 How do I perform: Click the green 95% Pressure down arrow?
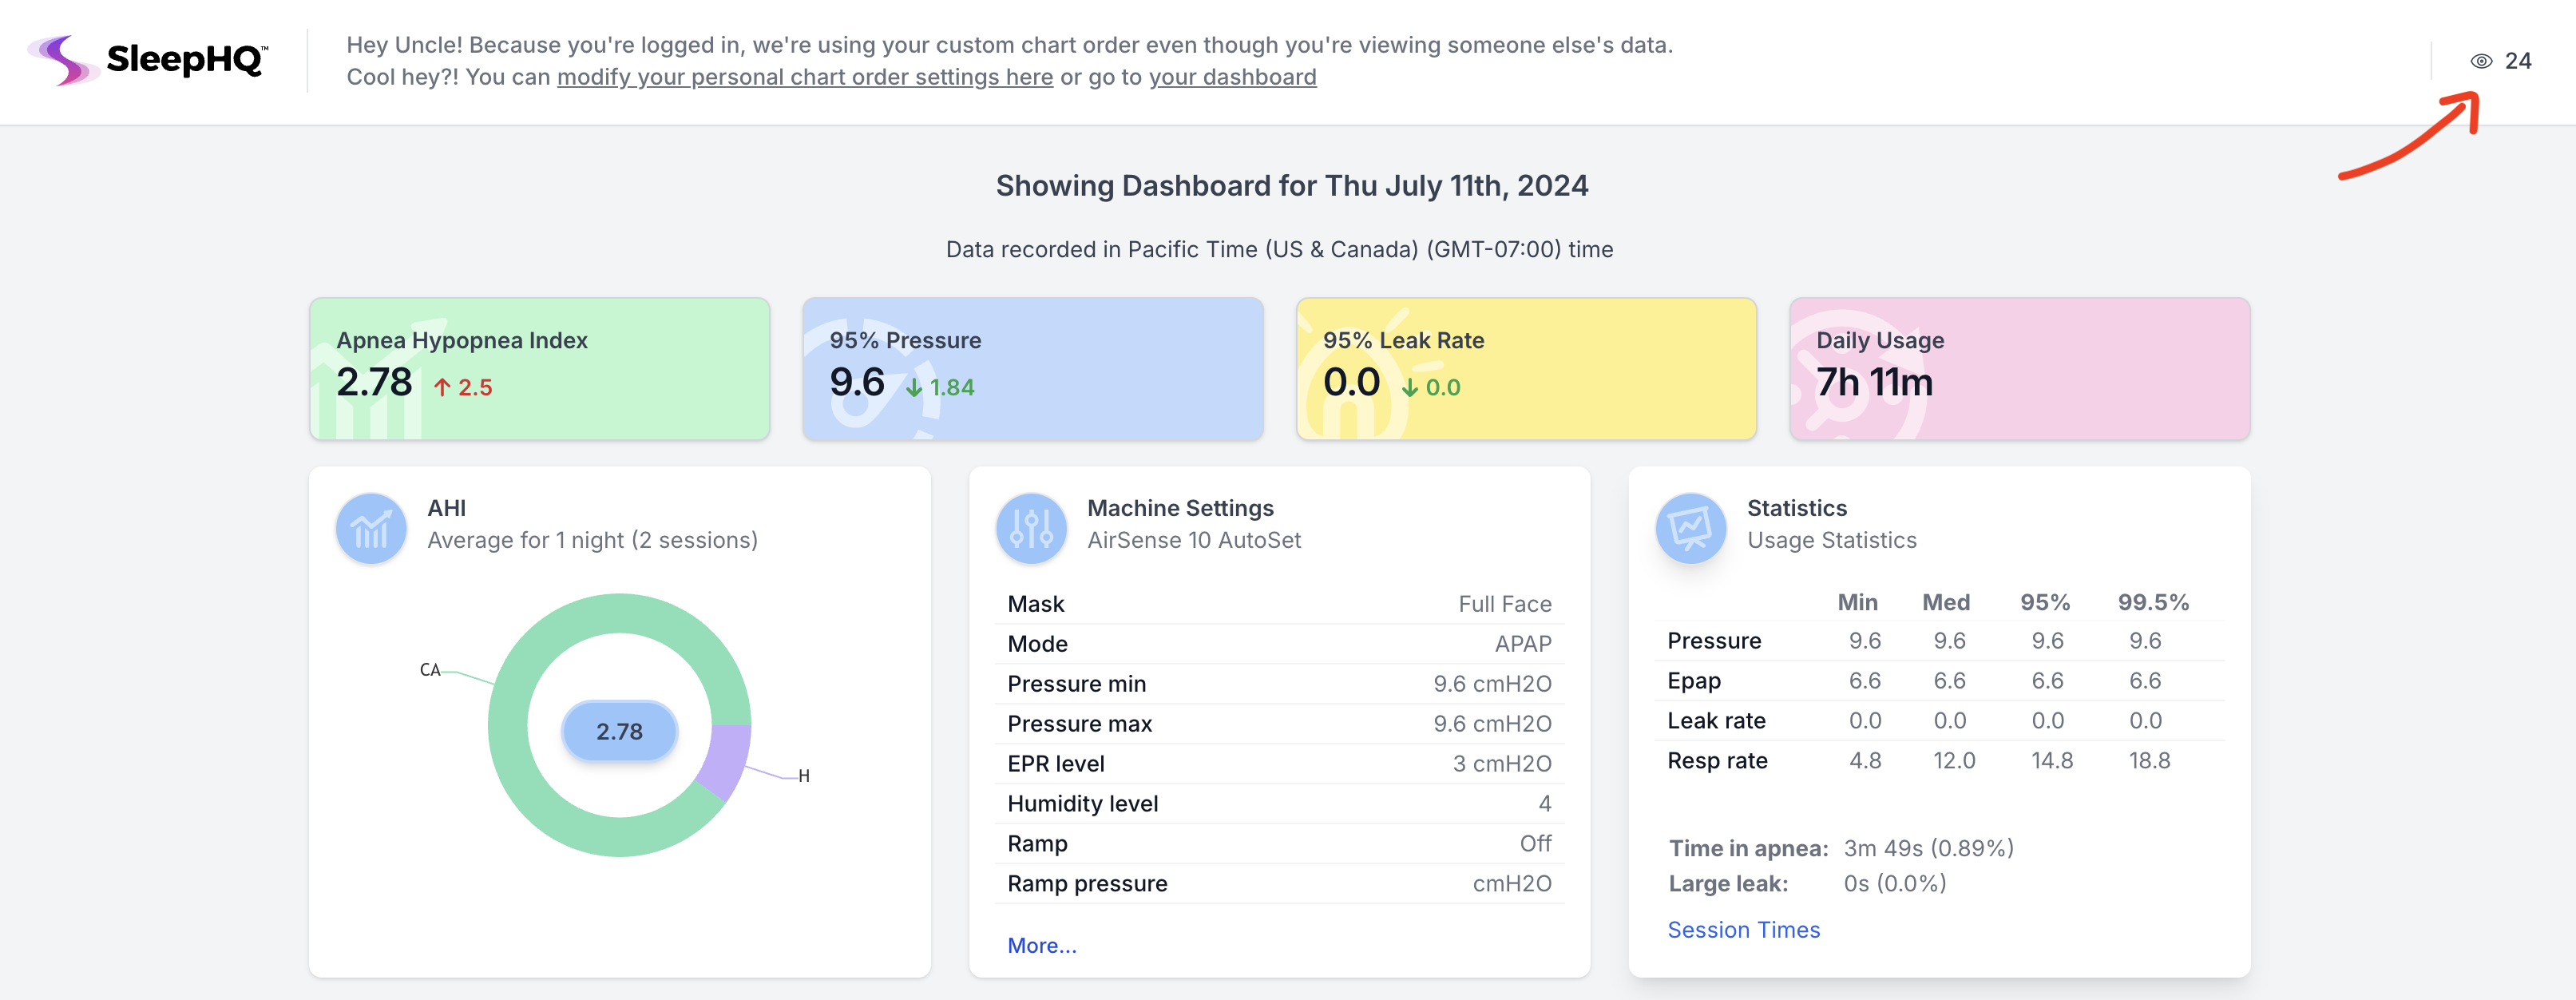click(x=914, y=388)
